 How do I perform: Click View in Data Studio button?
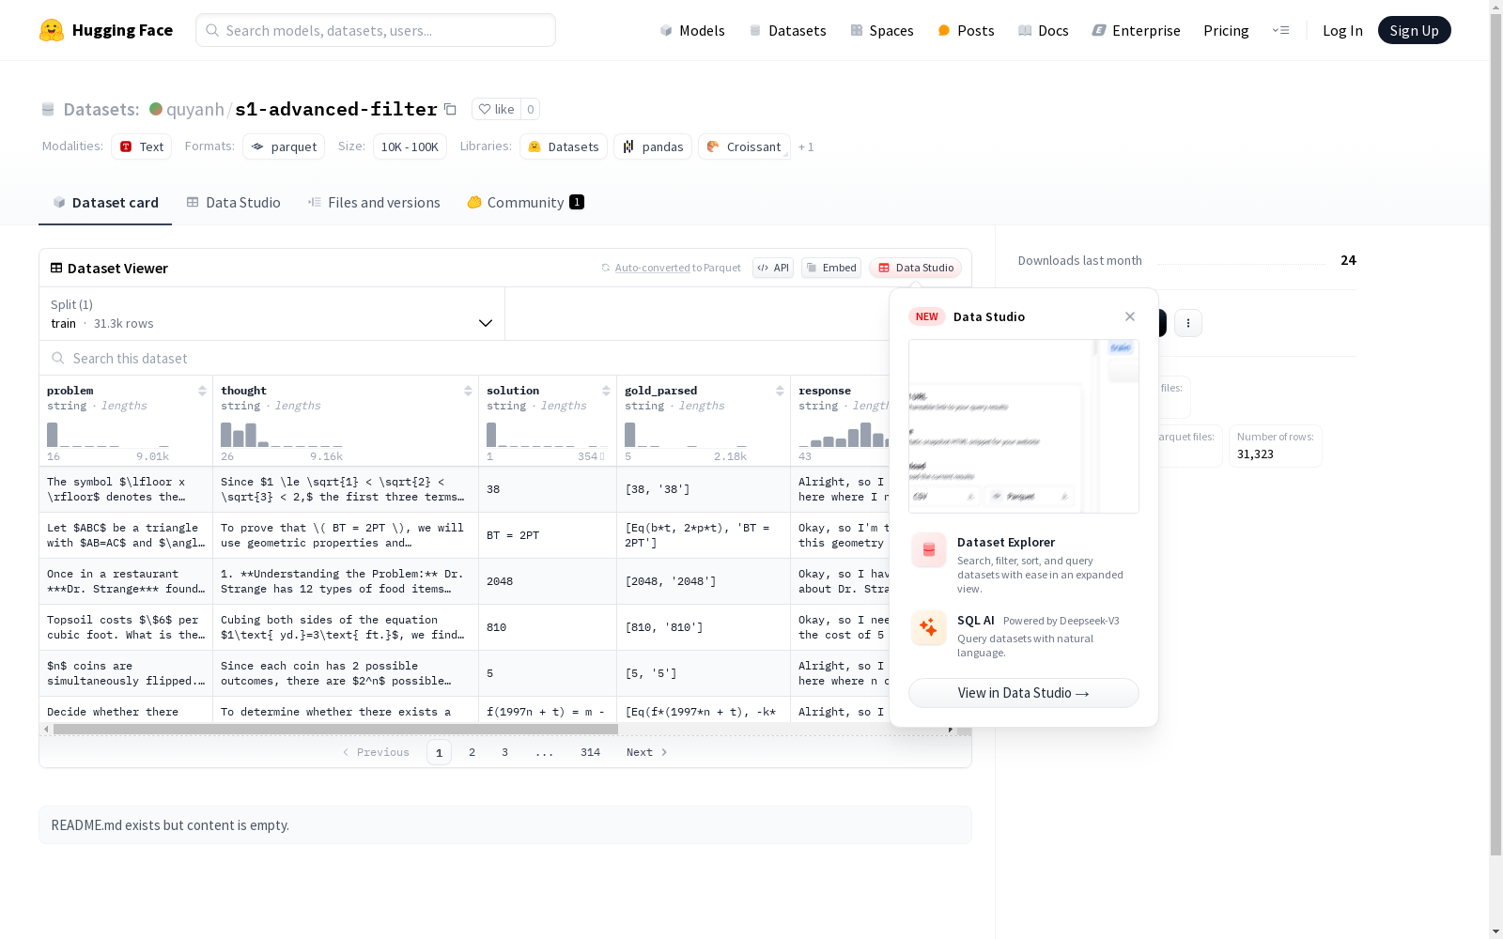[x=1024, y=693]
